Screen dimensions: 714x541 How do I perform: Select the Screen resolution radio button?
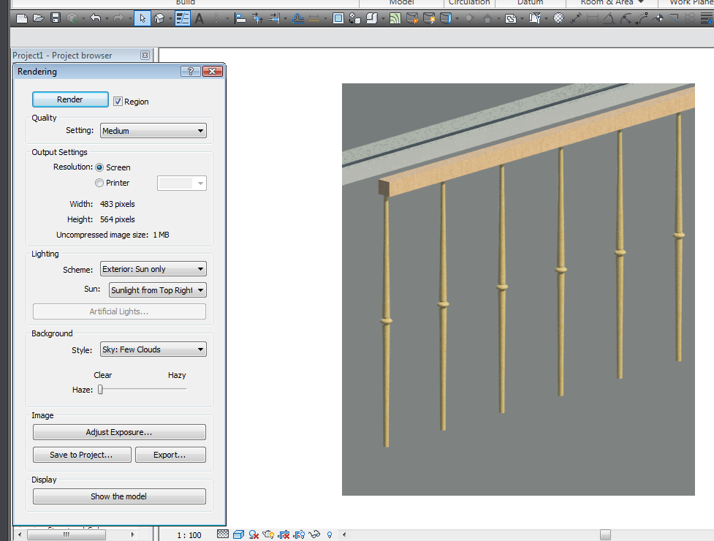pos(100,167)
